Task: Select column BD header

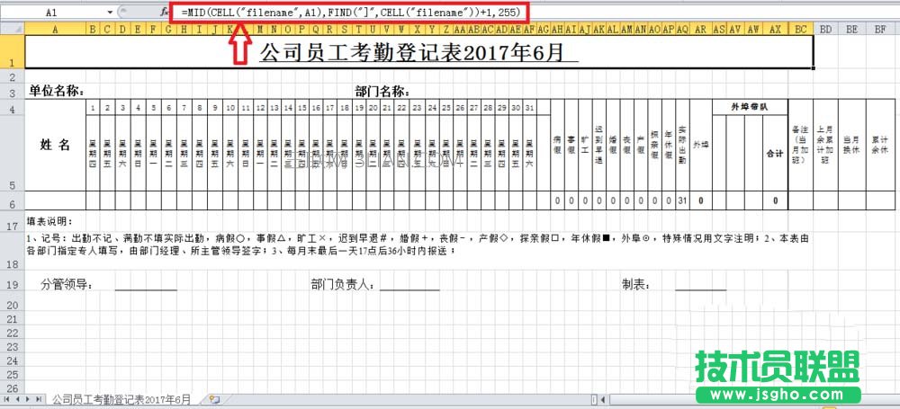Action: coord(826,29)
